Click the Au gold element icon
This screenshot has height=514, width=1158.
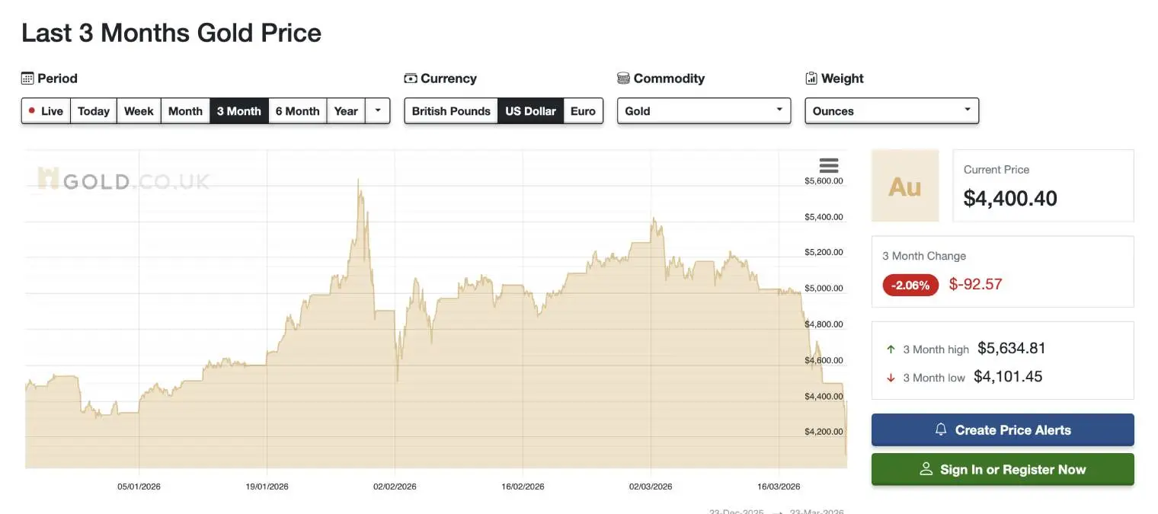tap(905, 185)
